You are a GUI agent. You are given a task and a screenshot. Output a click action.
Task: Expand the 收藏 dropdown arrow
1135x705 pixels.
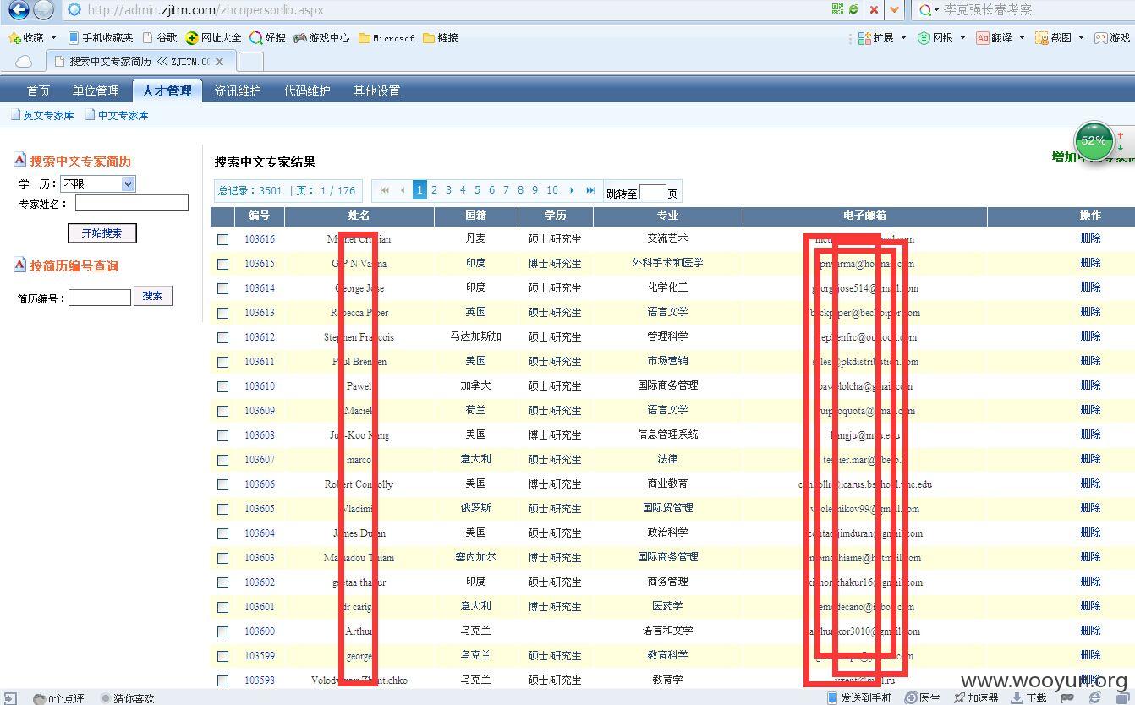click(53, 37)
